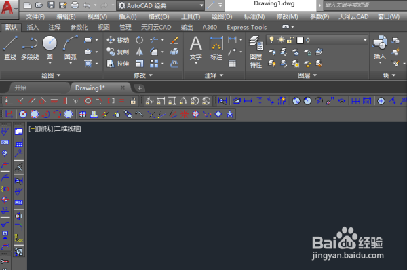The width and height of the screenshot is (407, 270).
Task: Open the layer name dropdown
Action: pos(365,40)
